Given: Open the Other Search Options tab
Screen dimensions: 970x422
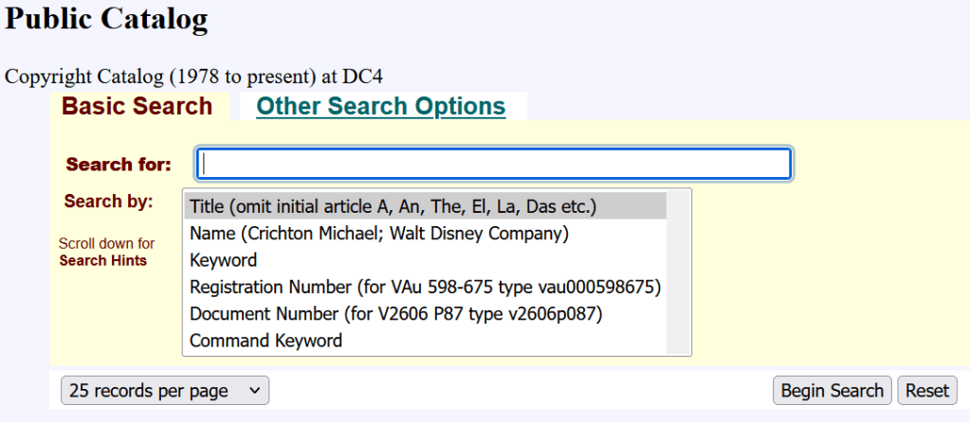Looking at the screenshot, I should pyautogui.click(x=380, y=106).
